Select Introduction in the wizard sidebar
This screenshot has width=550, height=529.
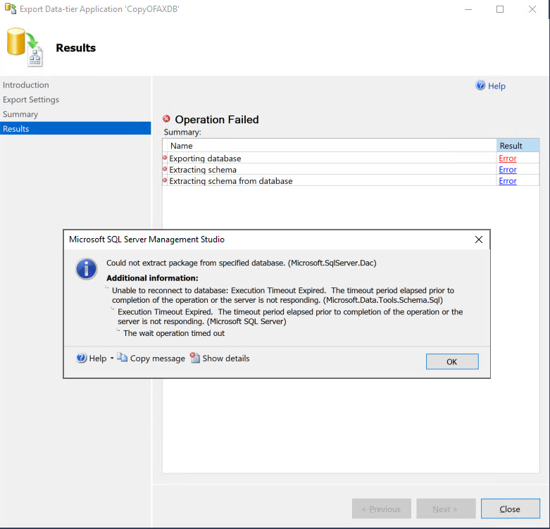pyautogui.click(x=26, y=85)
